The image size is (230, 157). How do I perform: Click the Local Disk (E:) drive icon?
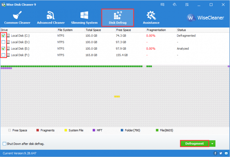(x=8, y=49)
